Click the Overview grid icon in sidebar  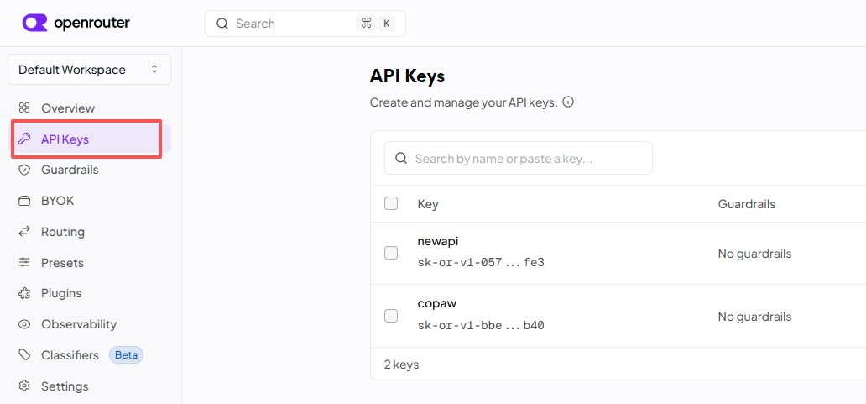tap(24, 108)
